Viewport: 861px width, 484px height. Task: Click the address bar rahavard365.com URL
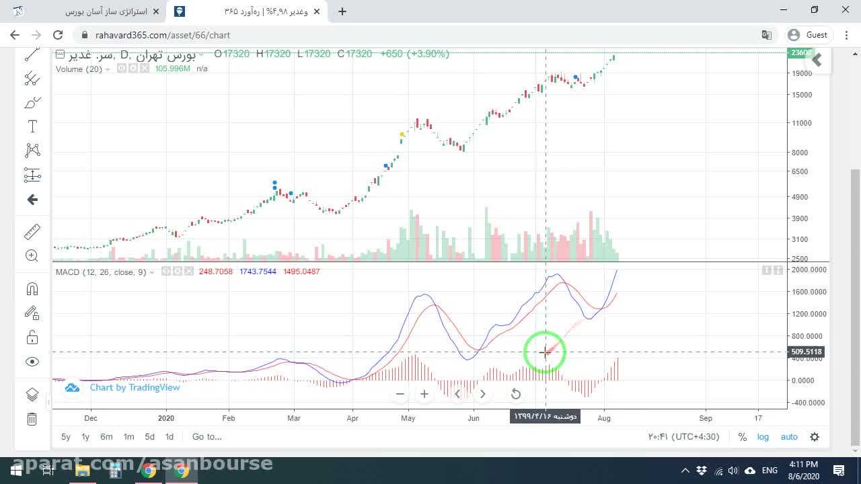coord(163,35)
